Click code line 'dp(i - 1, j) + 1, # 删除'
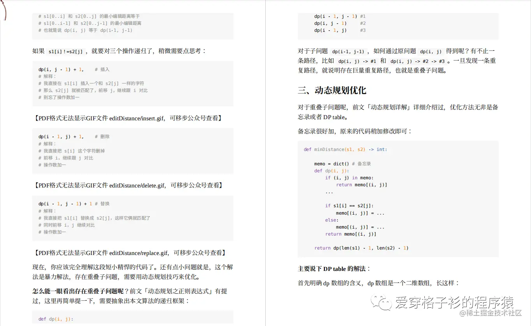 [x=74, y=137]
